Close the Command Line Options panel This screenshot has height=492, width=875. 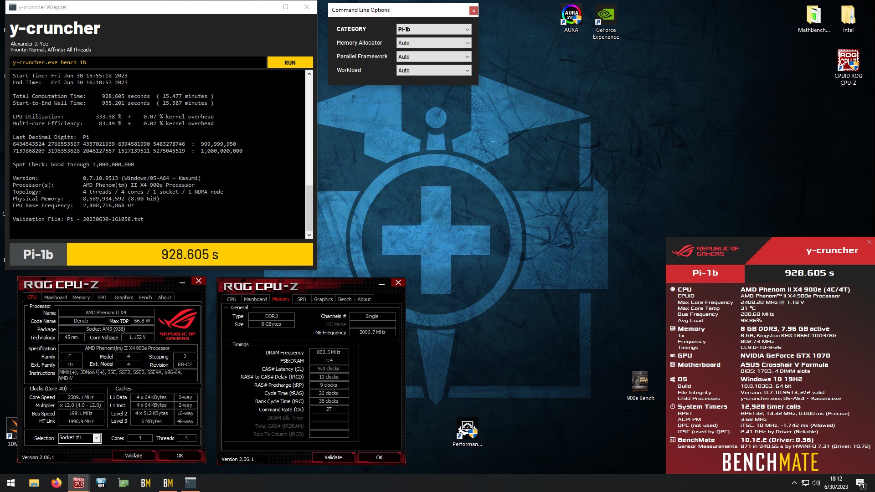(x=474, y=10)
